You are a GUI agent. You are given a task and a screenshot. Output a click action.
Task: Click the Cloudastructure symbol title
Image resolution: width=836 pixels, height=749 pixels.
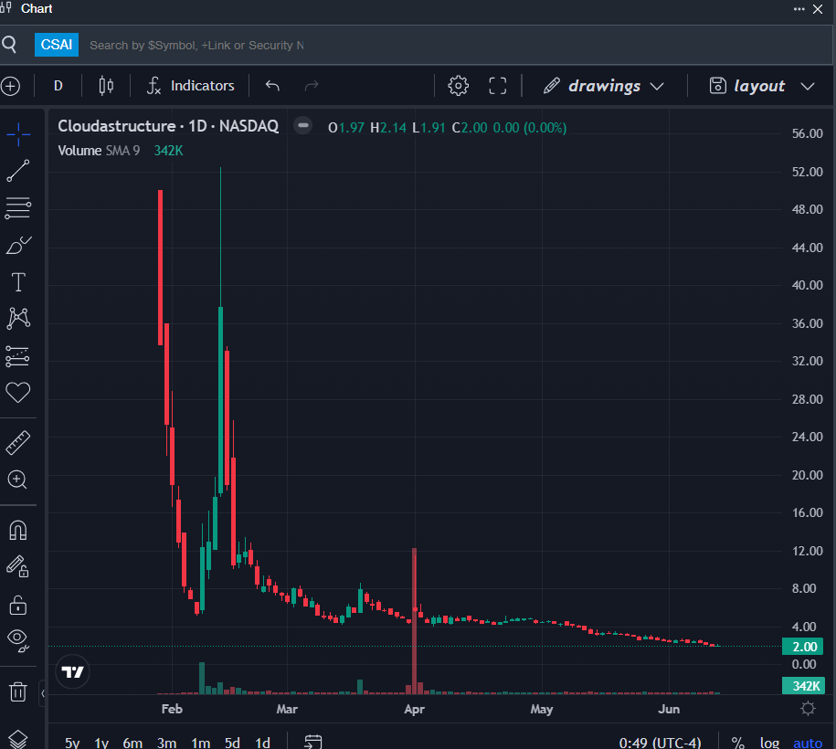coord(168,126)
